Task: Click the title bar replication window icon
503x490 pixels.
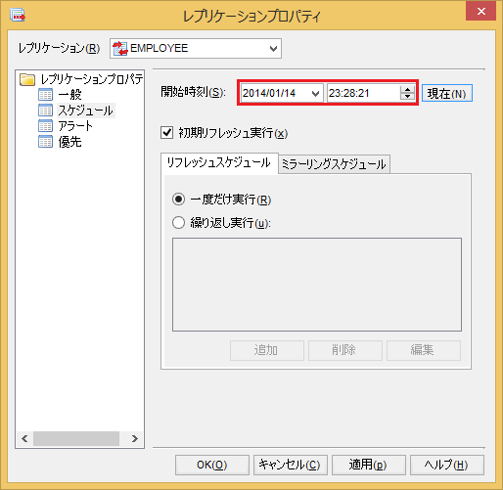Action: point(18,15)
